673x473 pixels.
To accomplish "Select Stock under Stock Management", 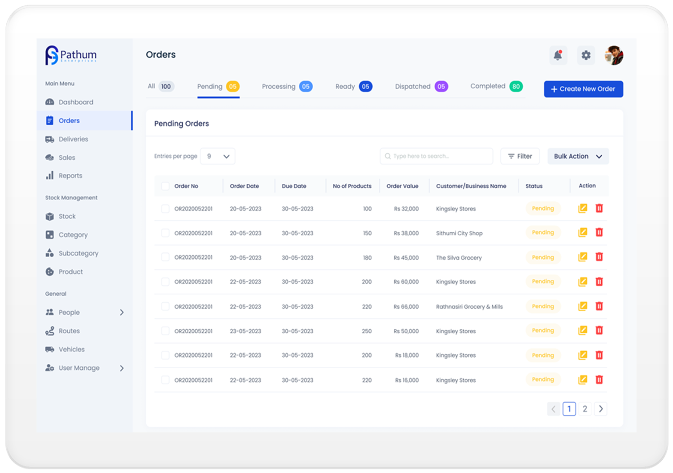I will pyautogui.click(x=66, y=216).
